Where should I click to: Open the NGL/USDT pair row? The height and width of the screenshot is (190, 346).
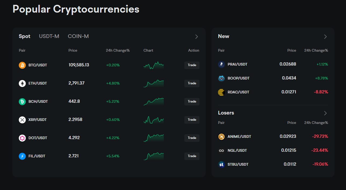[237, 150]
